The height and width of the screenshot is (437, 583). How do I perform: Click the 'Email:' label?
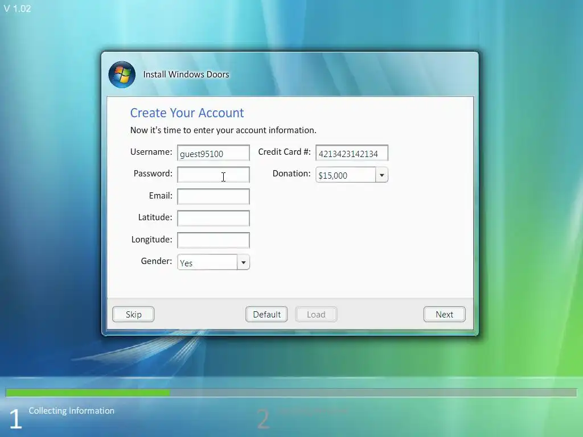(161, 196)
